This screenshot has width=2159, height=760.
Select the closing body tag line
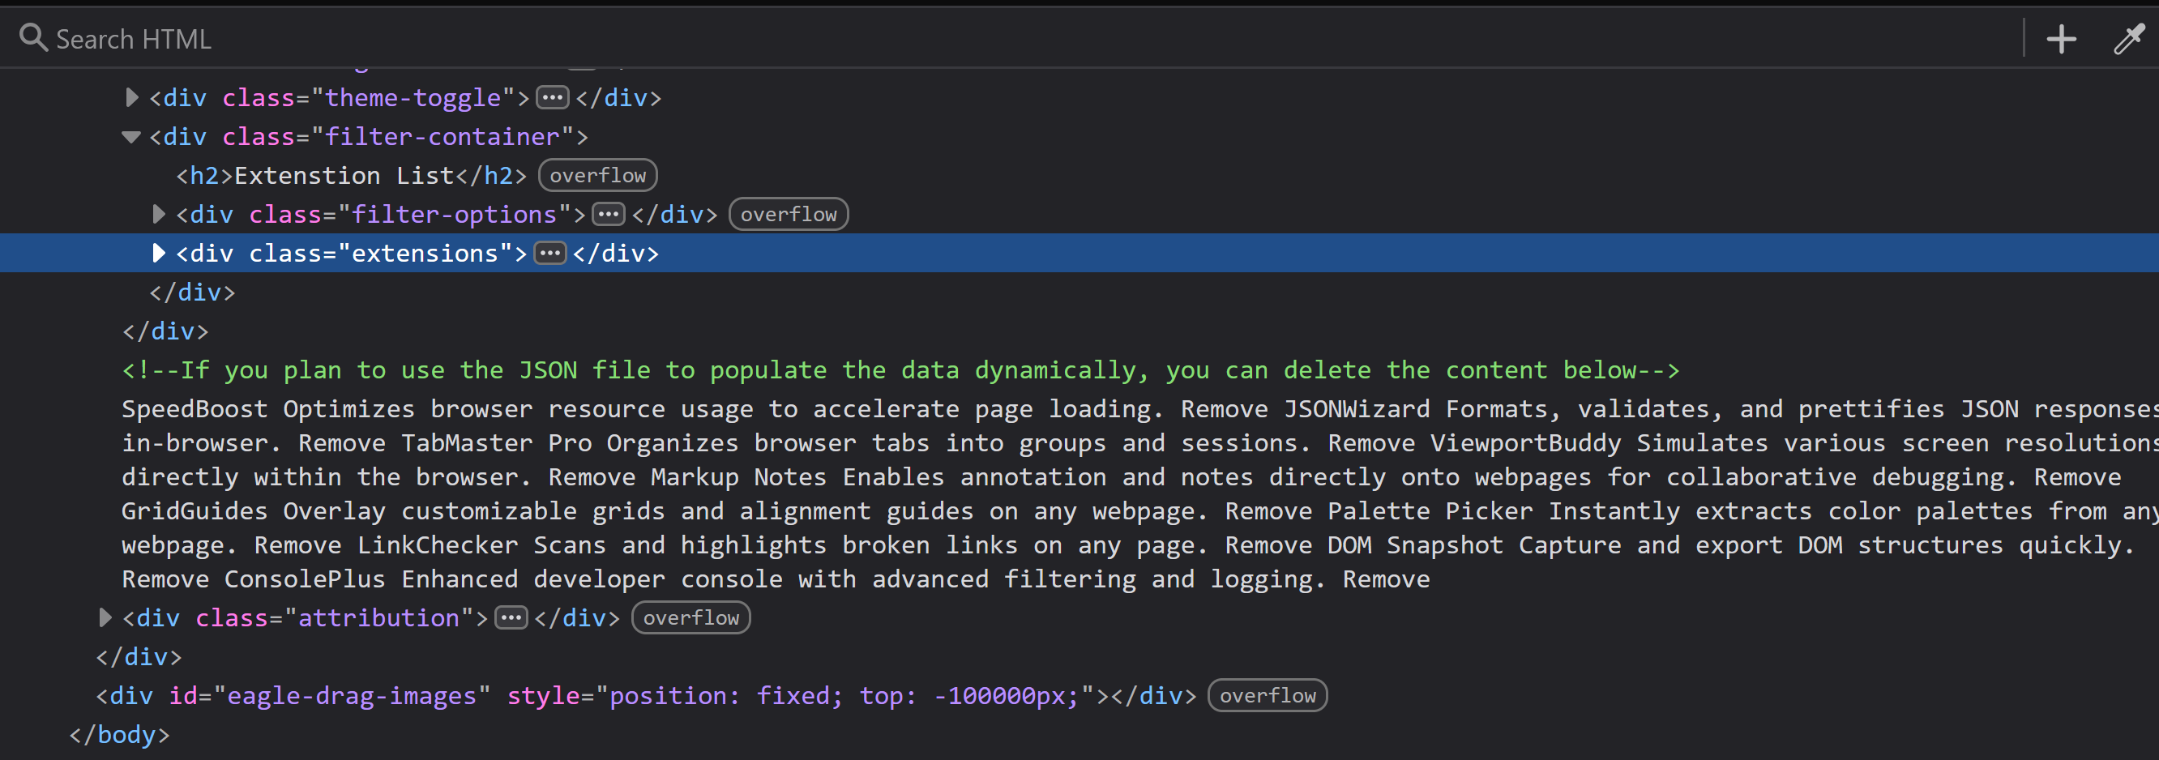pyautogui.click(x=120, y=735)
